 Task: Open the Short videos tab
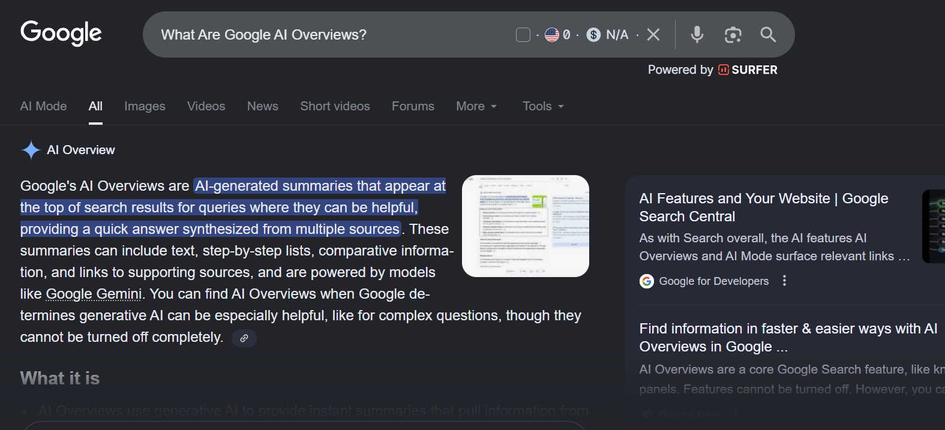point(335,106)
